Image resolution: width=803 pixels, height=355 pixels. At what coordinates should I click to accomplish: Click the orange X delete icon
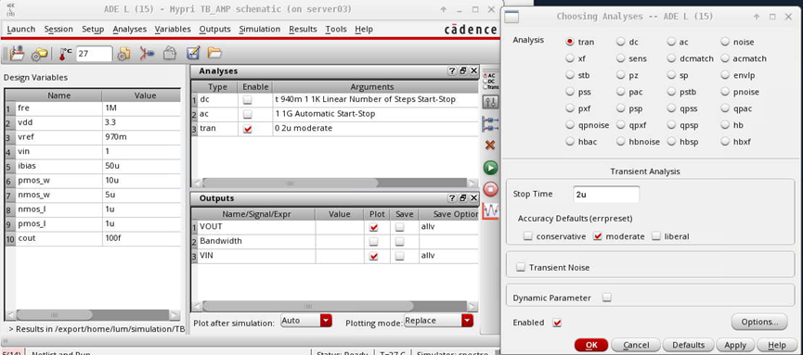coord(490,146)
